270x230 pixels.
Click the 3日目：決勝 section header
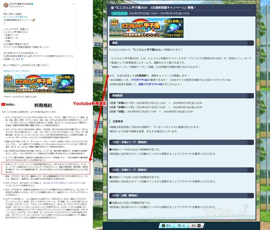click(x=182, y=195)
